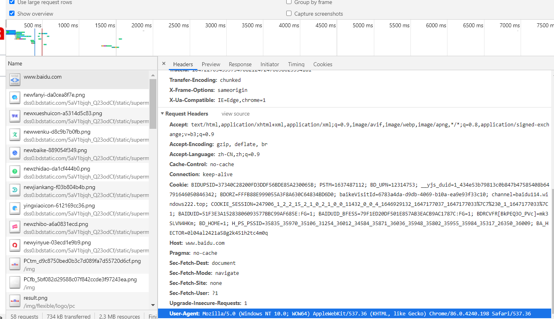Click the highlighted User-Agent header row
Screen dimensions: 554x319
click(x=355, y=313)
